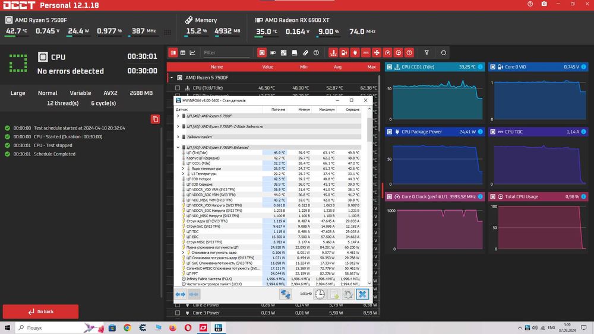Viewport: 594px width, 334px height.
Task: Expand Споживана потужність ядер subtree
Action: [x=184, y=252]
